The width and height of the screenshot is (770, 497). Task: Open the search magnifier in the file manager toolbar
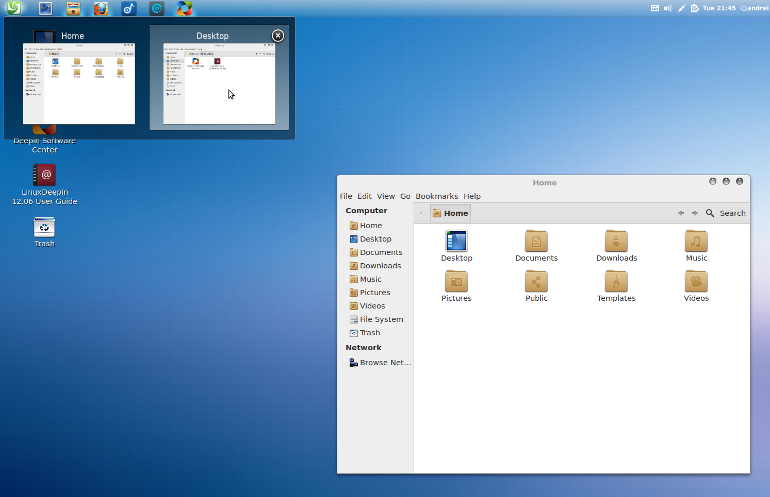click(x=710, y=213)
